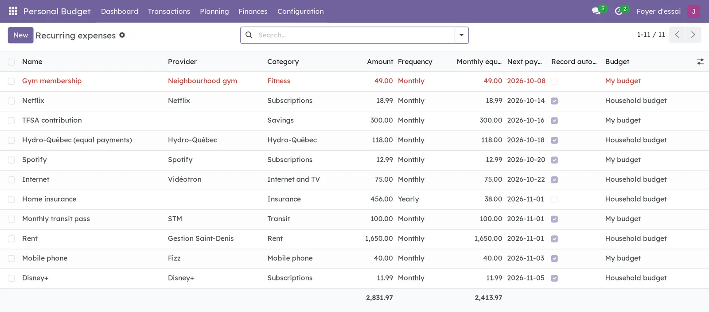Sort by the Budget column header
709x312 pixels.
pyautogui.click(x=617, y=62)
